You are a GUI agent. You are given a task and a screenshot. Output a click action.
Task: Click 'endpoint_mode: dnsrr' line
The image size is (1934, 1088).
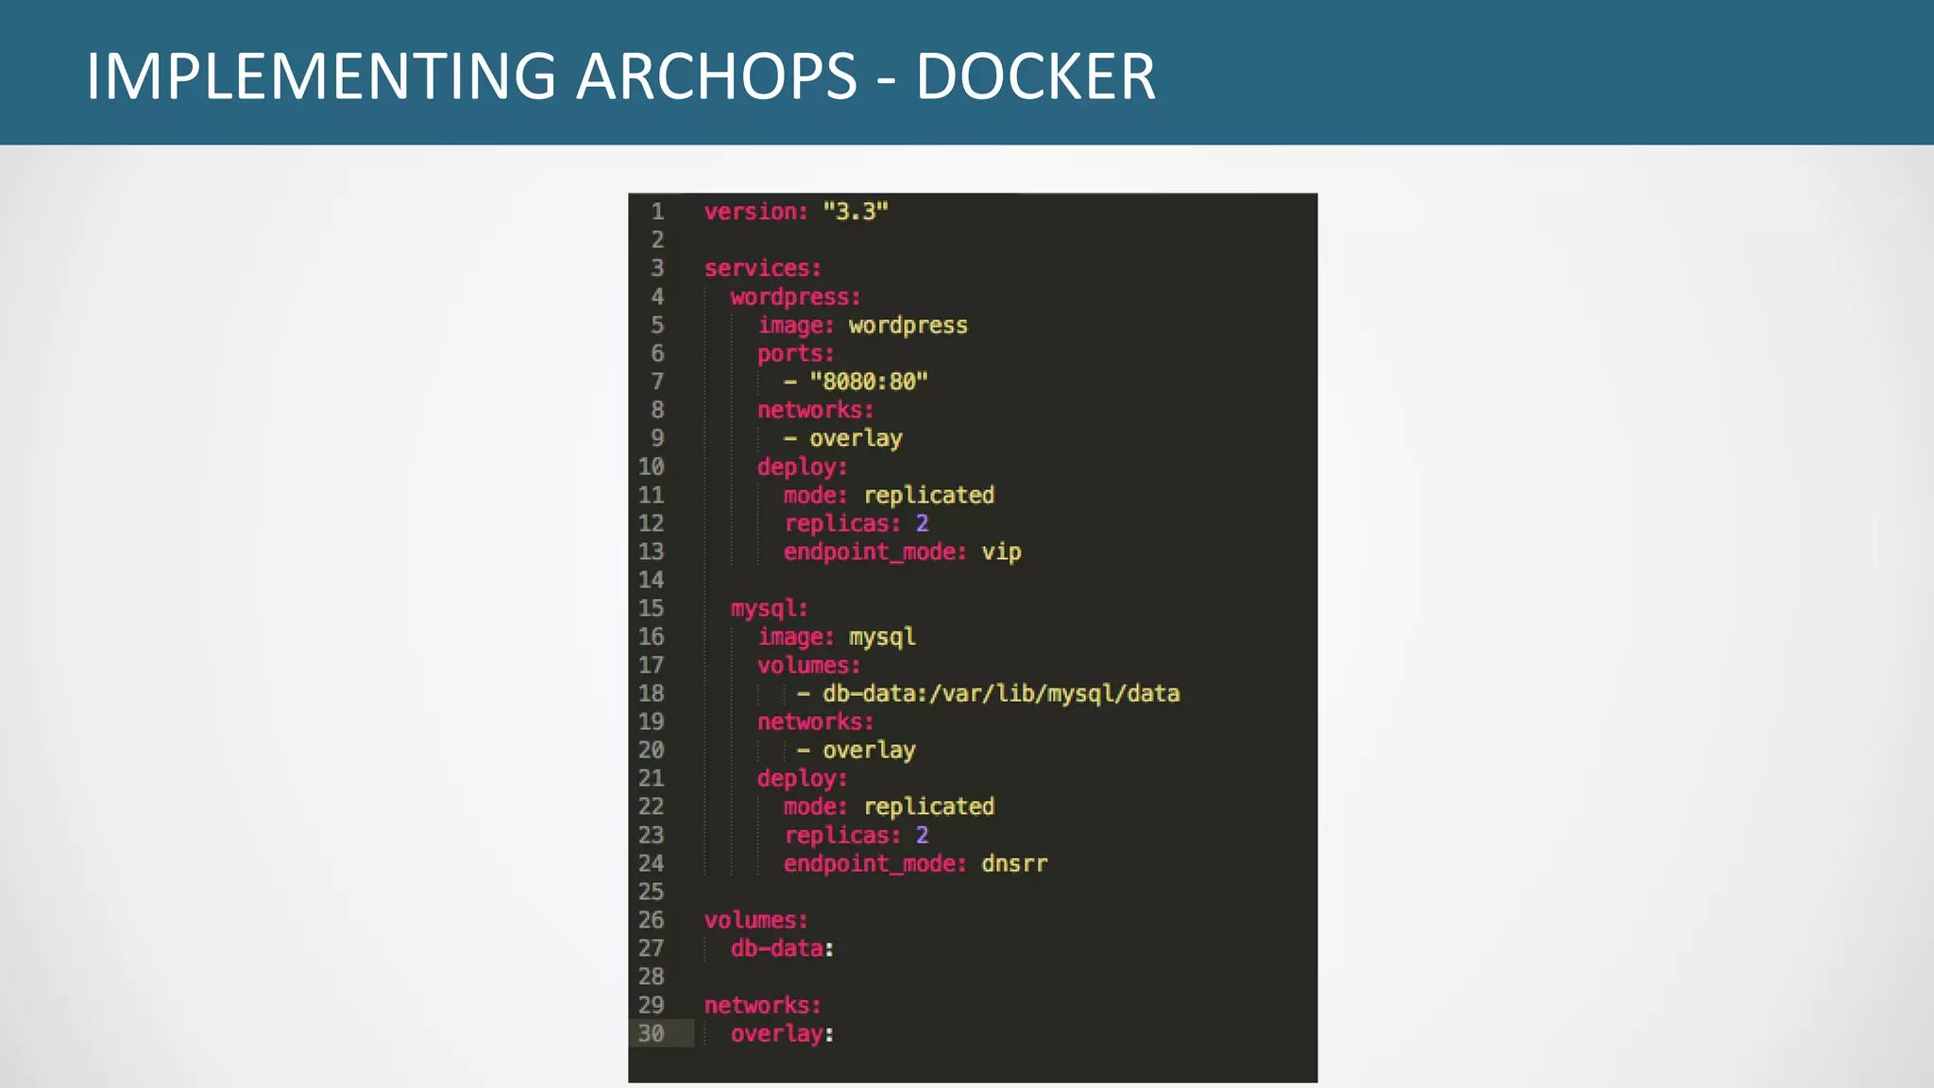coord(915,864)
